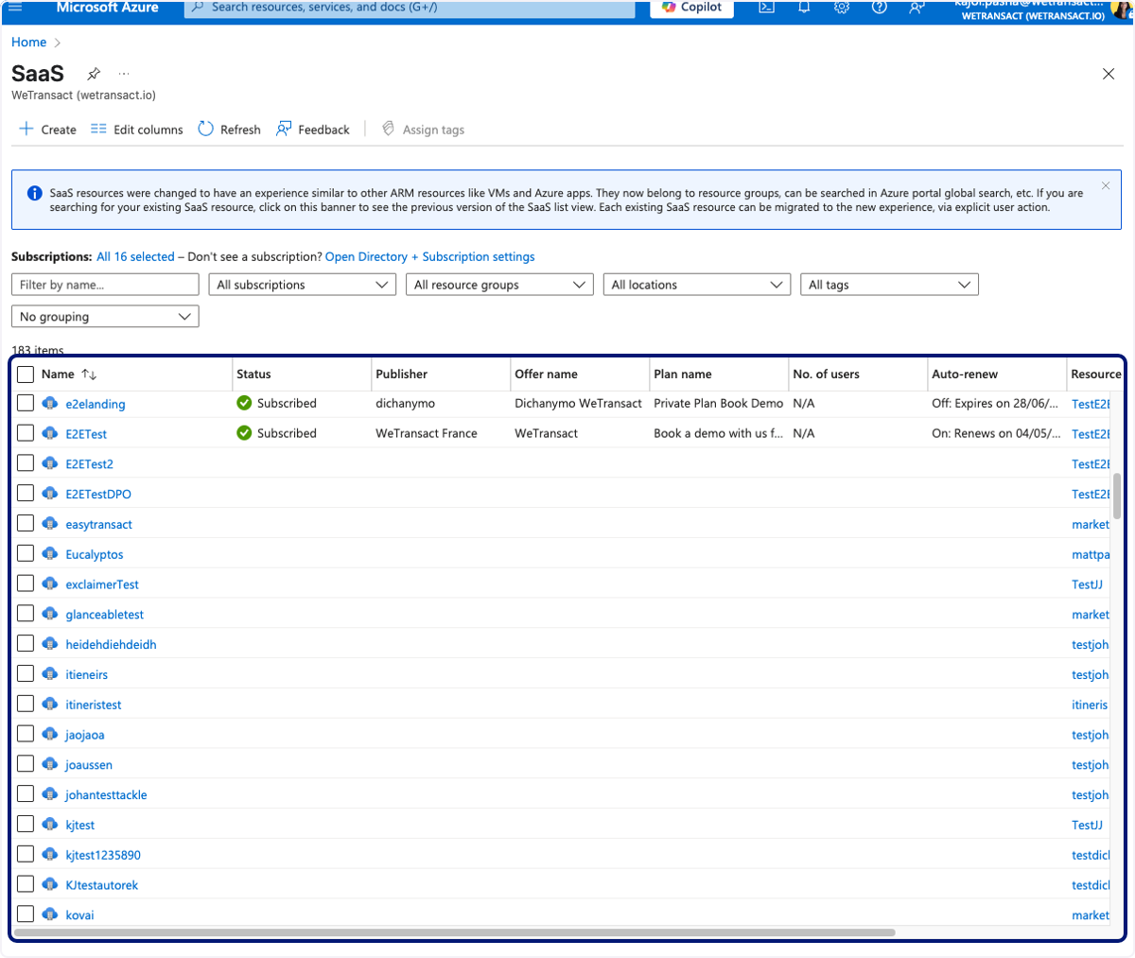The image size is (1135, 958).
Task: Open the more options ellipsis next to SaaS
Action: point(124,74)
